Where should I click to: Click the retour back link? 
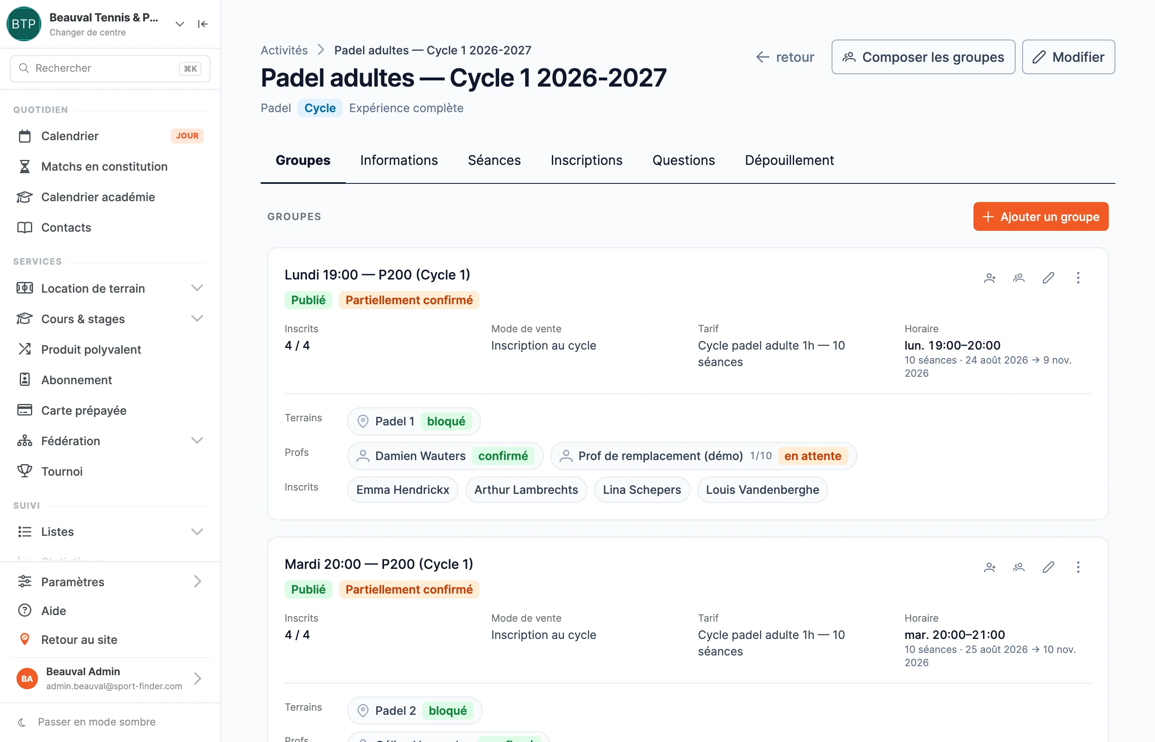point(785,57)
